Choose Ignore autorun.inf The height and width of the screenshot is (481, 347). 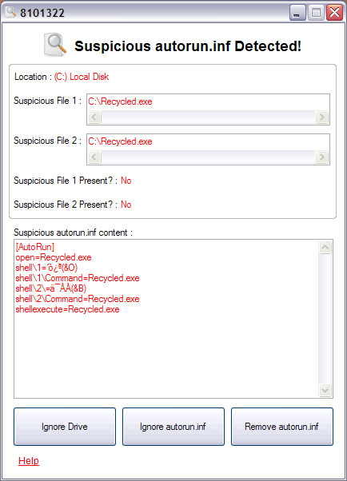pyautogui.click(x=173, y=427)
